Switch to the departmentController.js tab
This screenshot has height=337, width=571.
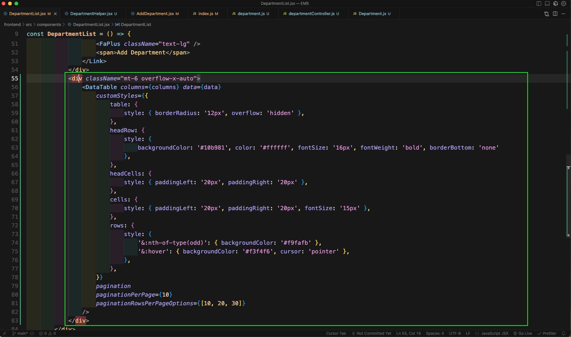[311, 14]
